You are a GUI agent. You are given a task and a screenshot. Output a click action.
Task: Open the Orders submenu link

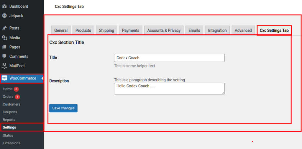[8, 96]
